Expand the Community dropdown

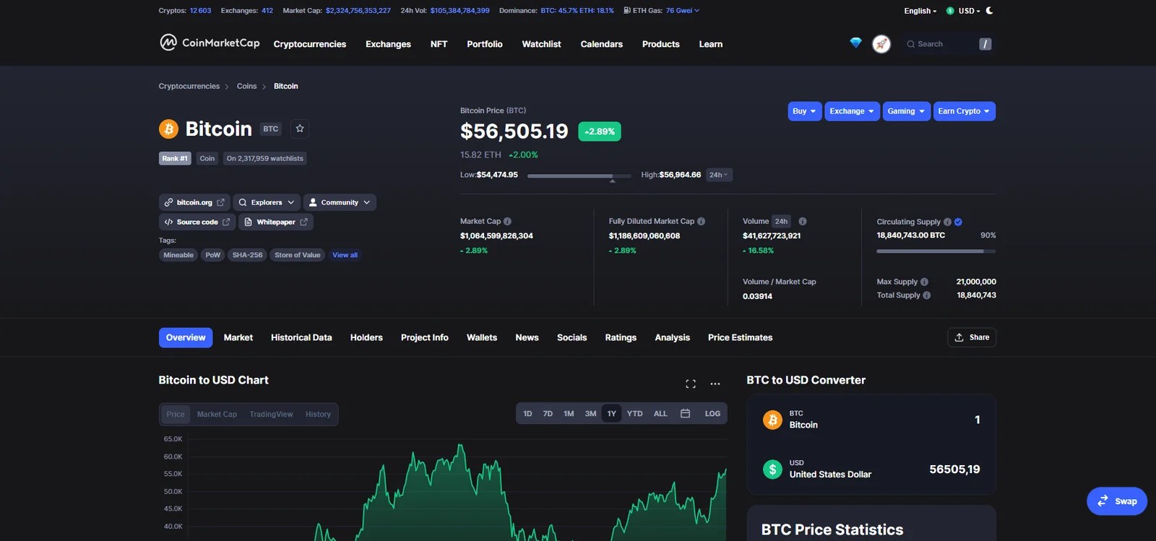[x=340, y=202]
